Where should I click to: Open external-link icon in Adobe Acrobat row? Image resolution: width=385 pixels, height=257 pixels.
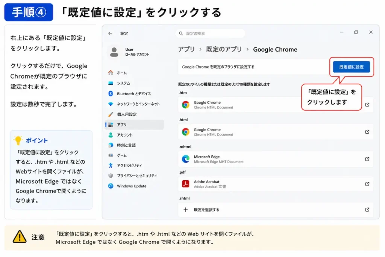click(367, 184)
